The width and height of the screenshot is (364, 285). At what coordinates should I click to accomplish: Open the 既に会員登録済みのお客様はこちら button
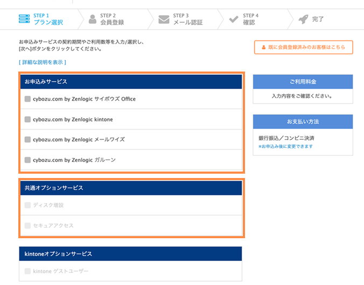(x=303, y=47)
